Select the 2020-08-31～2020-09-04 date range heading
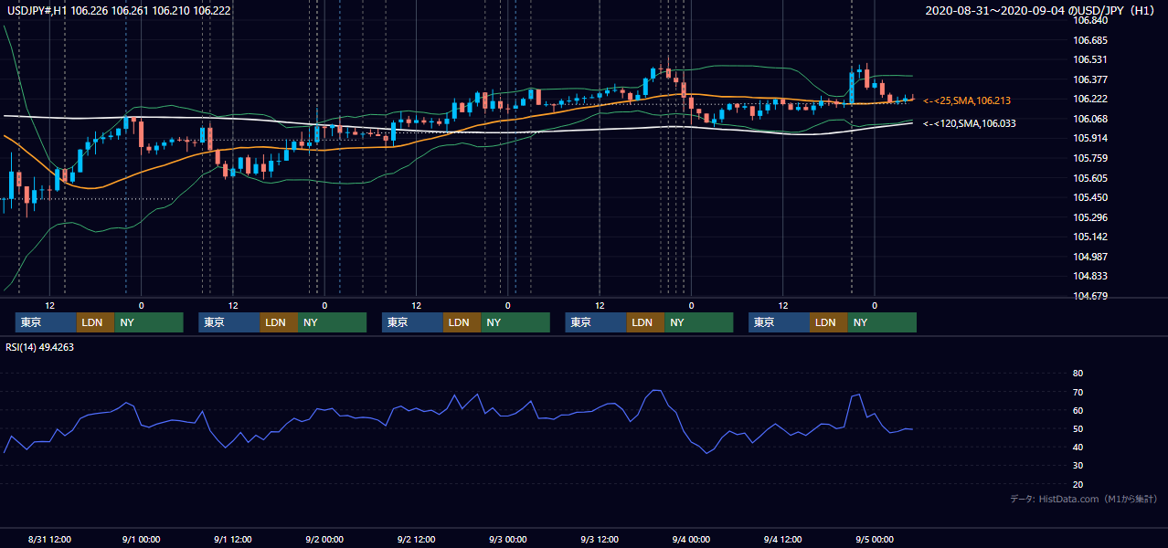 (1042, 11)
